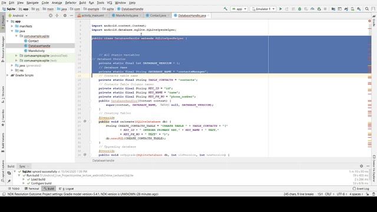Select the Contact class in project tree
This screenshot has height=212, width=377.
point(31,41)
